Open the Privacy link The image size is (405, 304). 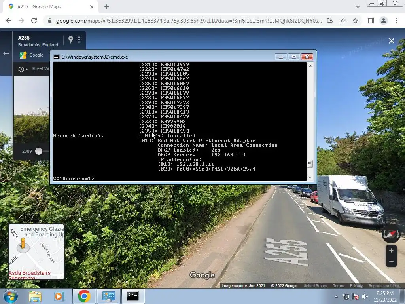pyautogui.click(x=356, y=286)
